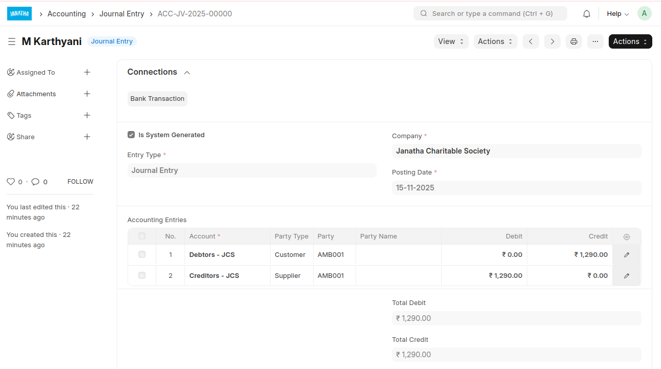Toggle the sidebar with hamburger icon
661x369 pixels.
(x=12, y=41)
